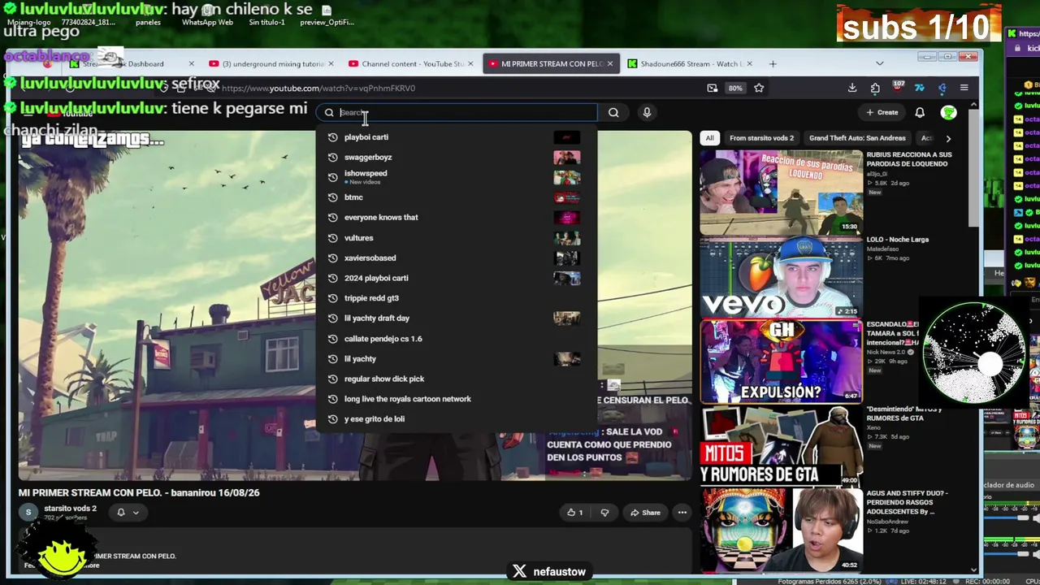Screen dimensions: 1040x585
Task: Choose callate pendejo cs 1.6 suggestion
Action: pos(457,339)
